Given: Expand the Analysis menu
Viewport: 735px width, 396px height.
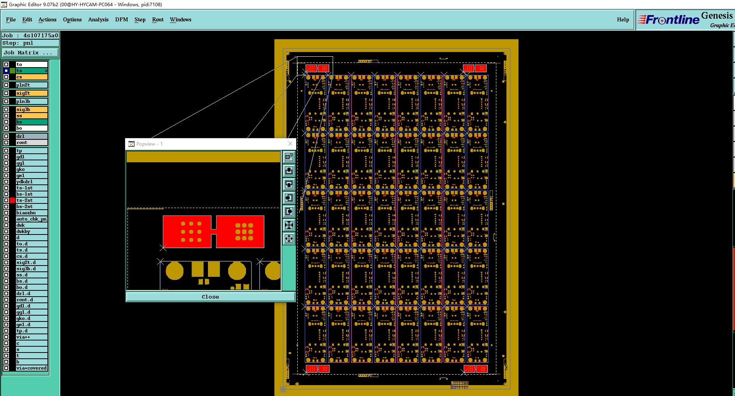Looking at the screenshot, I should [98, 19].
